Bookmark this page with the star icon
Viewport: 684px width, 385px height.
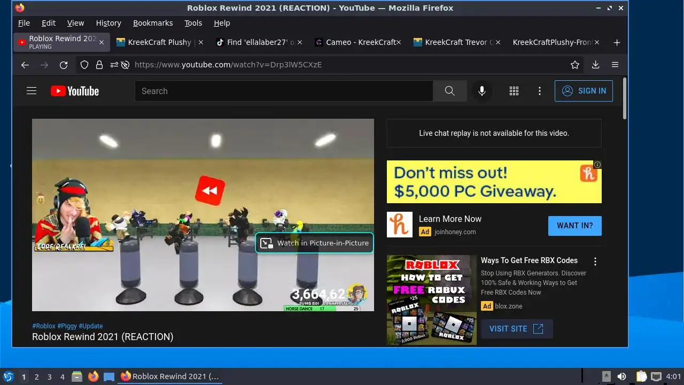pyautogui.click(x=575, y=65)
